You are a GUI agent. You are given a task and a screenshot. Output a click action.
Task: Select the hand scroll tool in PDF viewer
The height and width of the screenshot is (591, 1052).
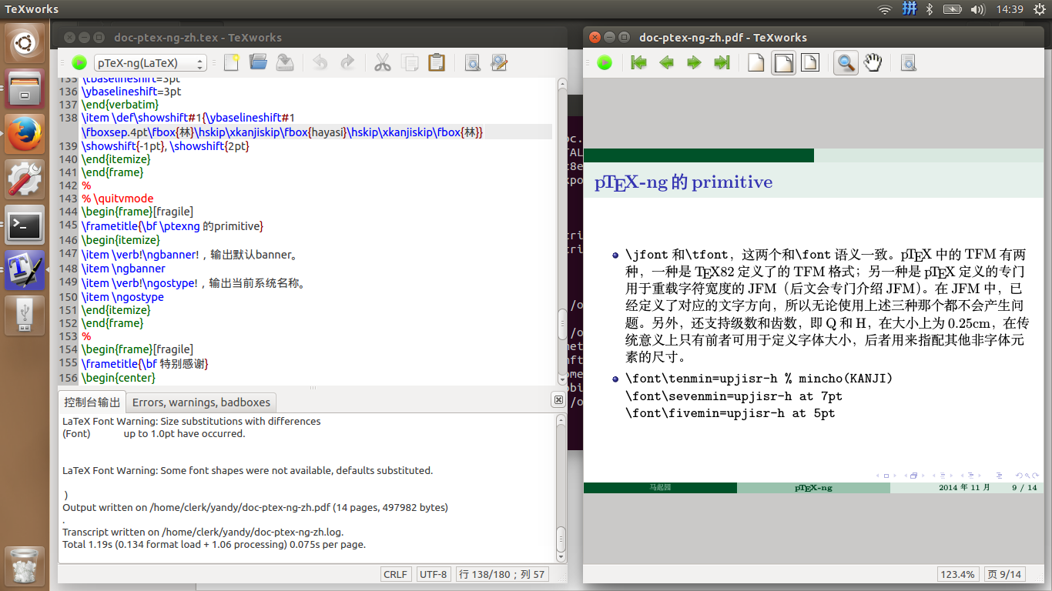pyautogui.click(x=873, y=63)
